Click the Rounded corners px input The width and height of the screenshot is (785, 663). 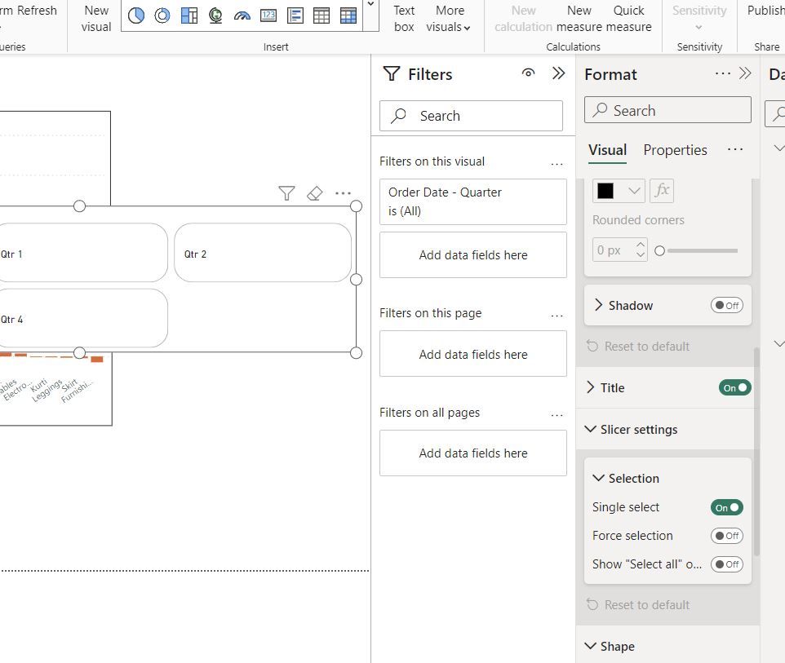click(614, 250)
